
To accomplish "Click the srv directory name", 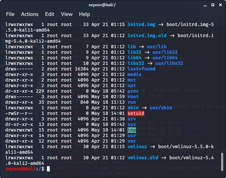I will coord(131,119).
